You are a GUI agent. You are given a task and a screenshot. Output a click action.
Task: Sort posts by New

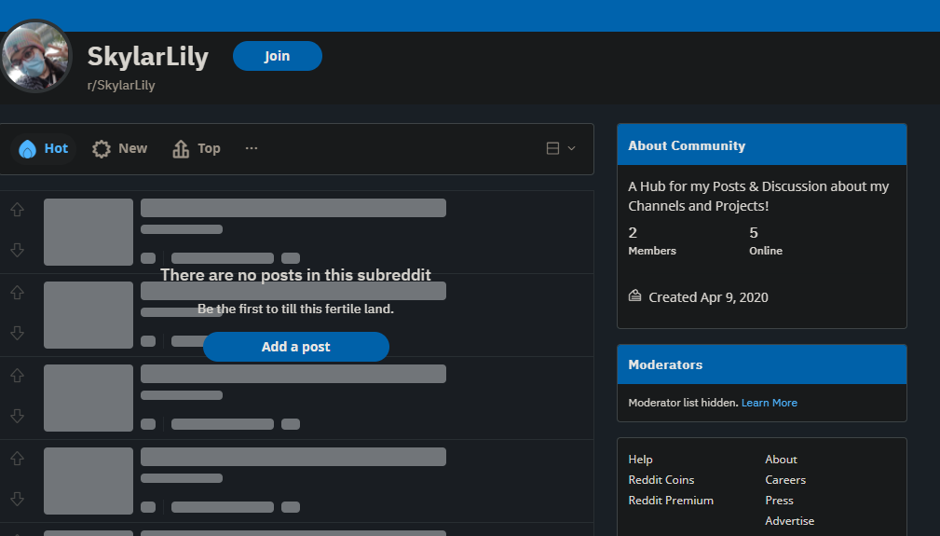(120, 149)
